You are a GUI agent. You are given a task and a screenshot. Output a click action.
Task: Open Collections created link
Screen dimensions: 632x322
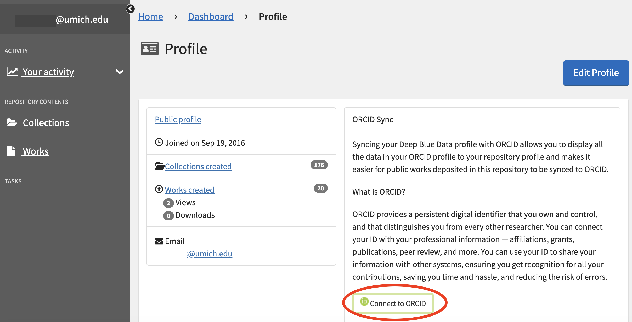point(198,166)
